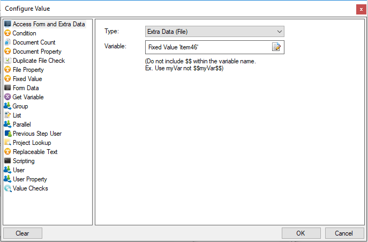Click the Cancel button

tap(344, 233)
